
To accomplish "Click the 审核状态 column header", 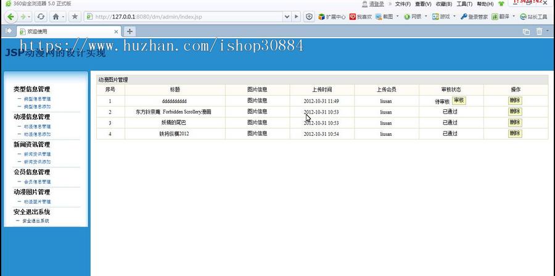I will 451,90.
